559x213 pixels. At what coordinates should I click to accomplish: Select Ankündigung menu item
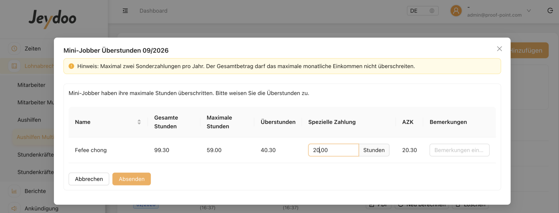tap(42, 208)
